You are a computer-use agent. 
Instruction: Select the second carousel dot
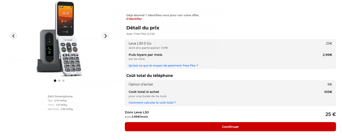click(x=59, y=81)
